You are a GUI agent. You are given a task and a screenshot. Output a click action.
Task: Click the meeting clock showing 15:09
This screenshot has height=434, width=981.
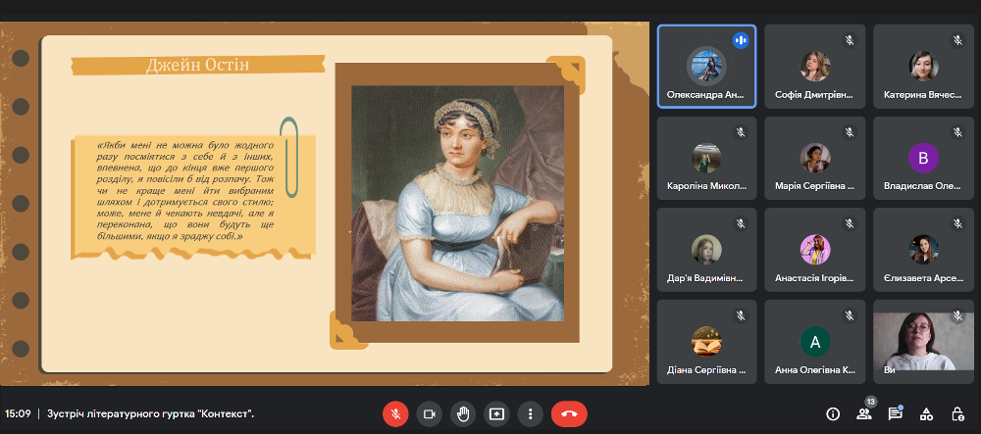(x=18, y=413)
